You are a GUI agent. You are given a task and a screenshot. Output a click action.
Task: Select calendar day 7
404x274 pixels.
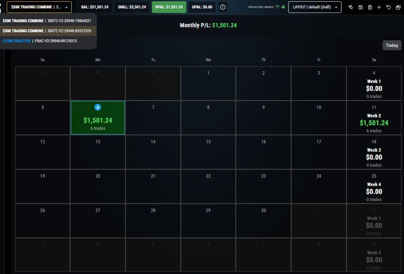point(153,118)
